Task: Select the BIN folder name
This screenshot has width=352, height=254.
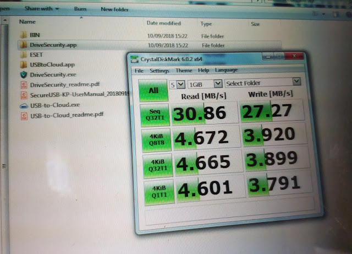Action: (x=35, y=35)
